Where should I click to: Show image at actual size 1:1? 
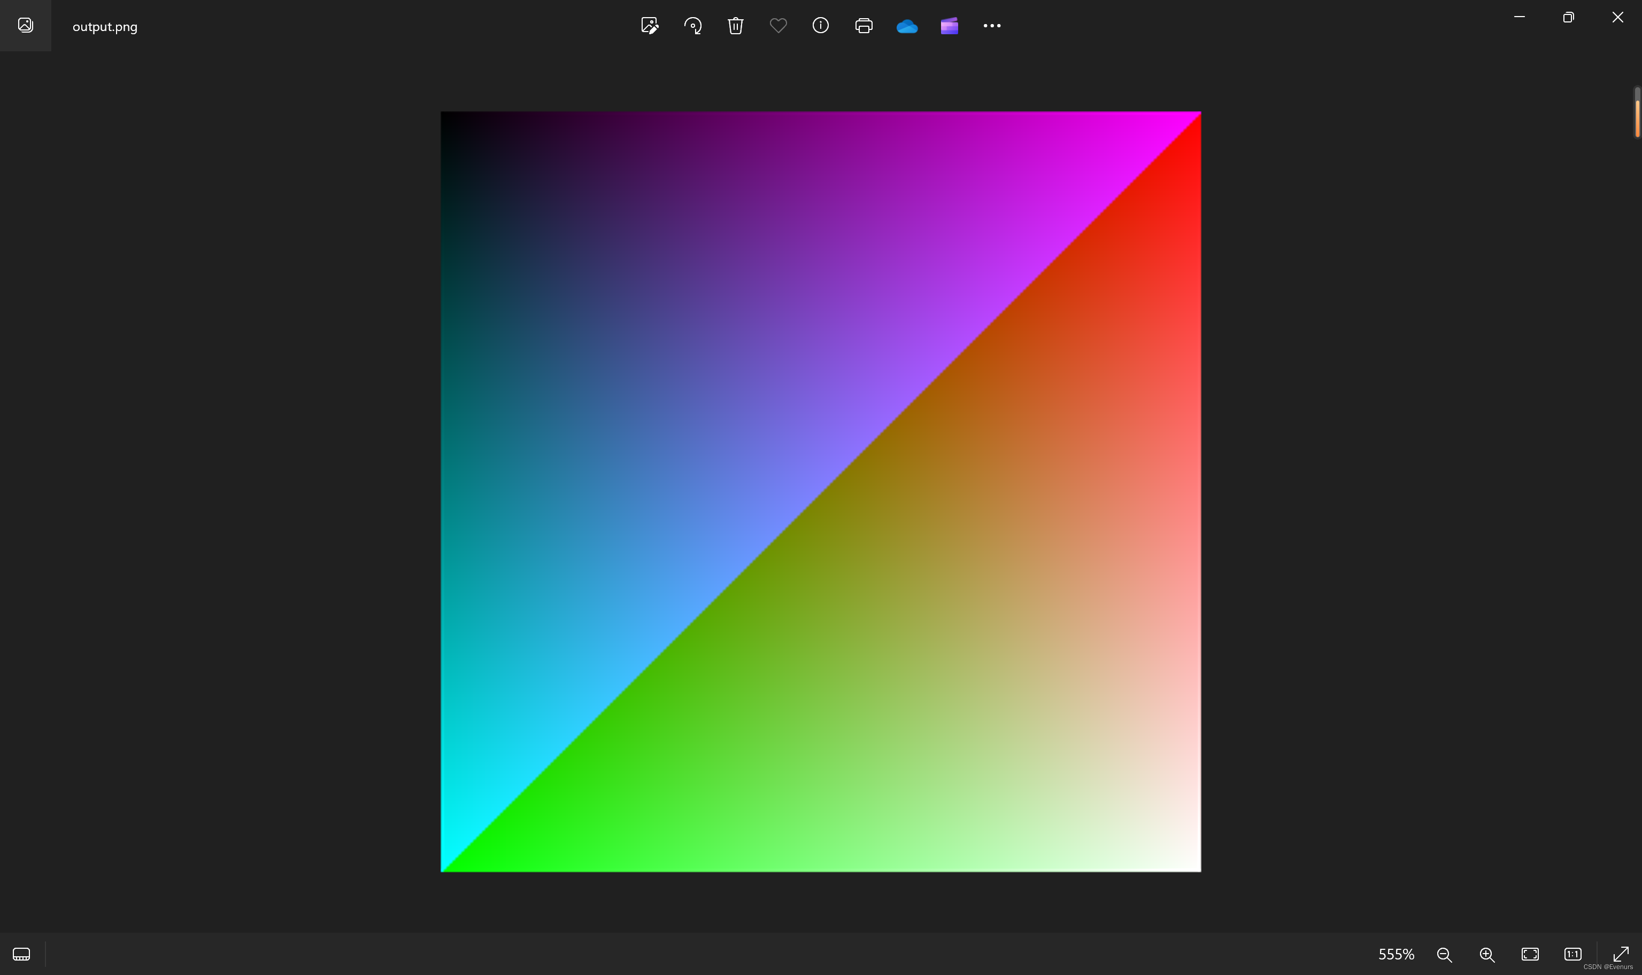pyautogui.click(x=1572, y=954)
